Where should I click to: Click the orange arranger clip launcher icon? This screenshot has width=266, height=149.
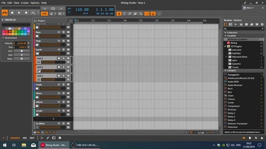pyautogui.click(x=5, y=13)
